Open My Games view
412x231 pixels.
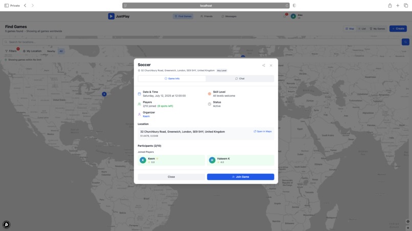(x=377, y=29)
